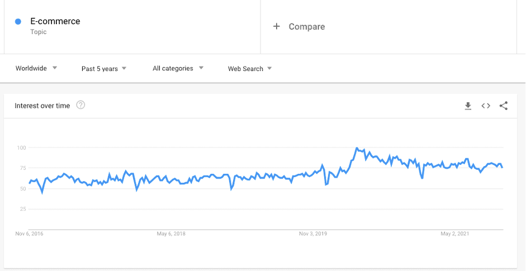Click the Topic label under E-commerce
Screen dimensions: 526x271
(x=38, y=32)
